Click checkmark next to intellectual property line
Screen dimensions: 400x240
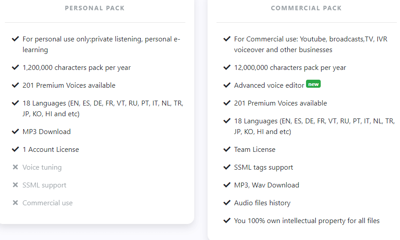(227, 220)
